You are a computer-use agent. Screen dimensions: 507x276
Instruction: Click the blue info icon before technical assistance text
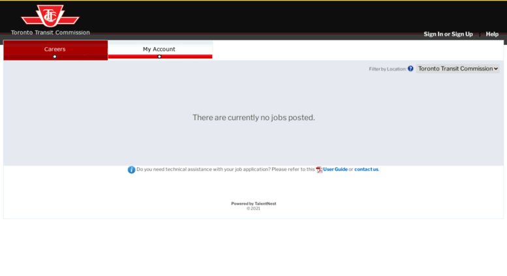[131, 170]
